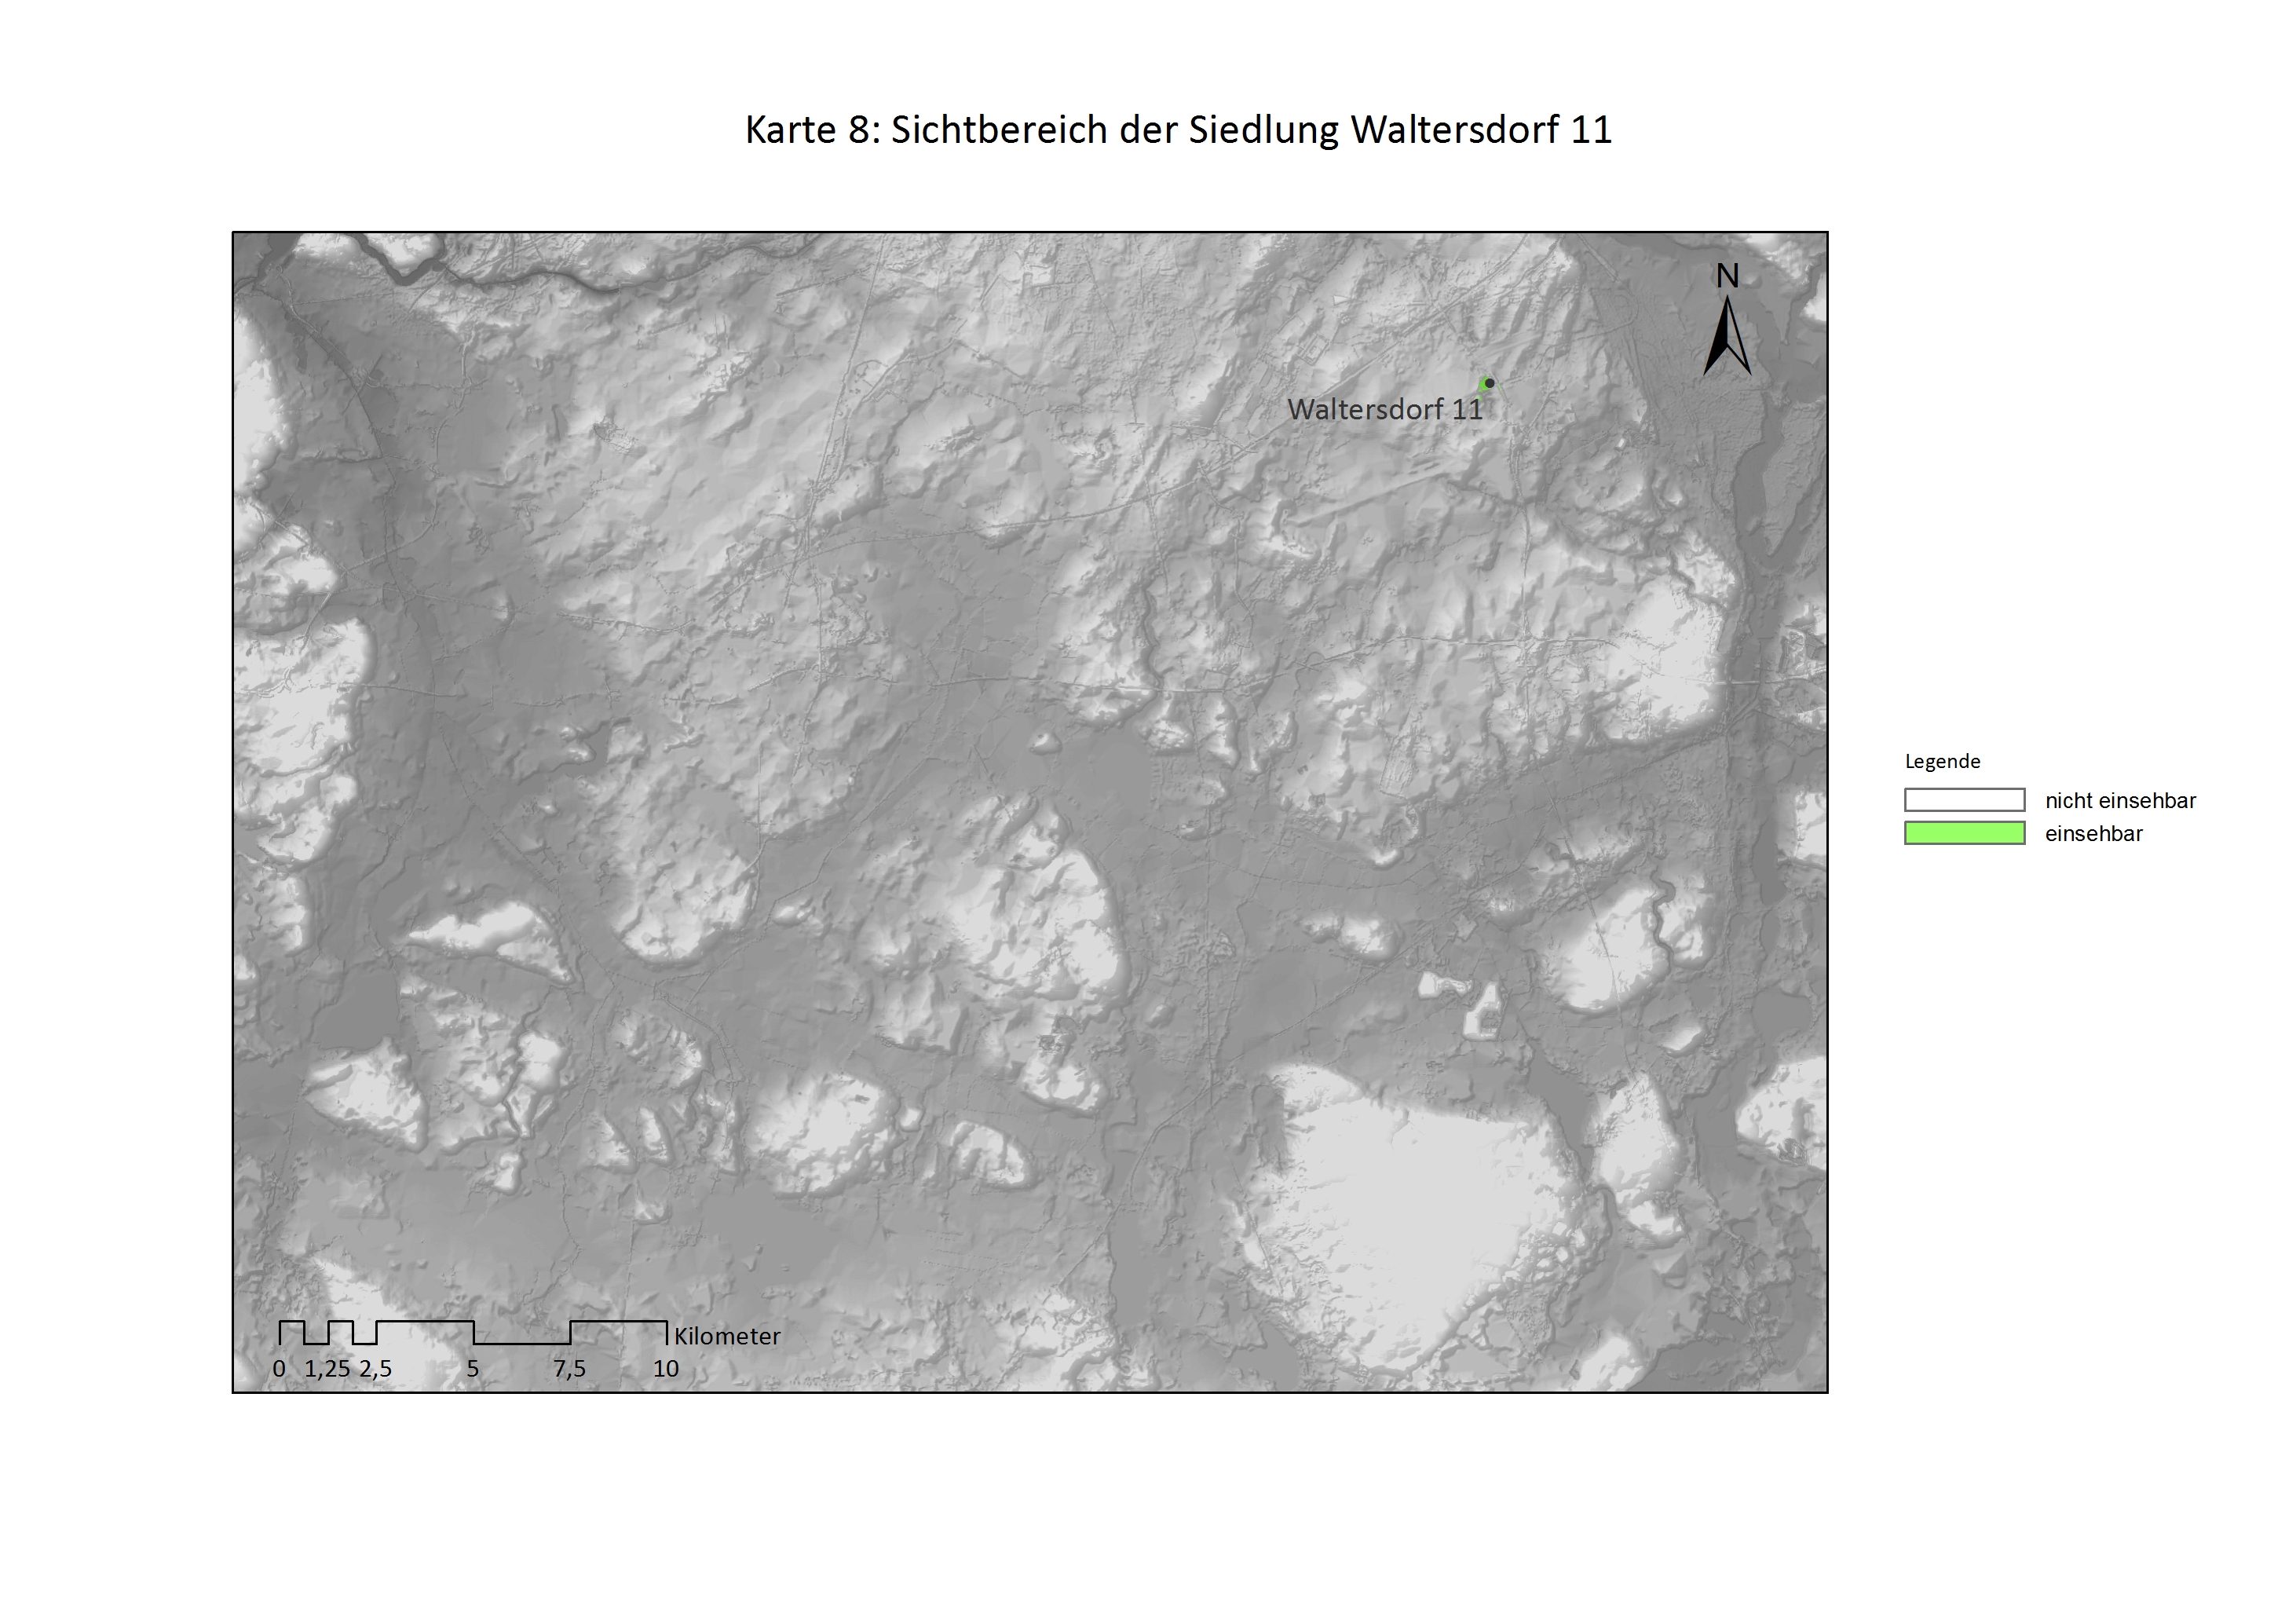Viewport: 2296px width, 1624px height.
Task: Select the map title 'Karte 8: Sichtbereich der Siedlung Waltersdorf 11'
Action: [x=1178, y=130]
